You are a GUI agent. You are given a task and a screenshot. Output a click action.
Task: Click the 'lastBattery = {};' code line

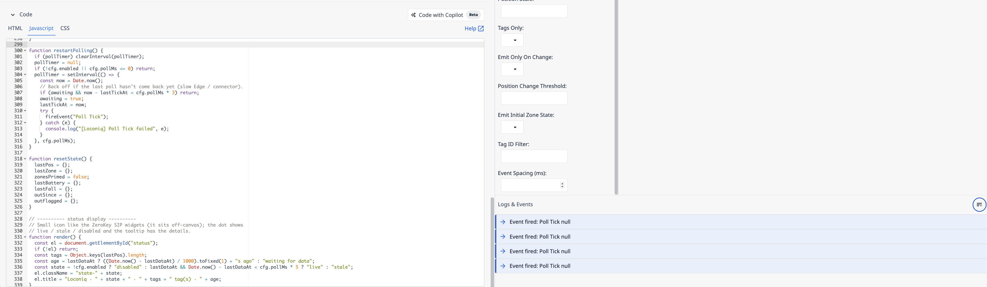[x=58, y=183]
